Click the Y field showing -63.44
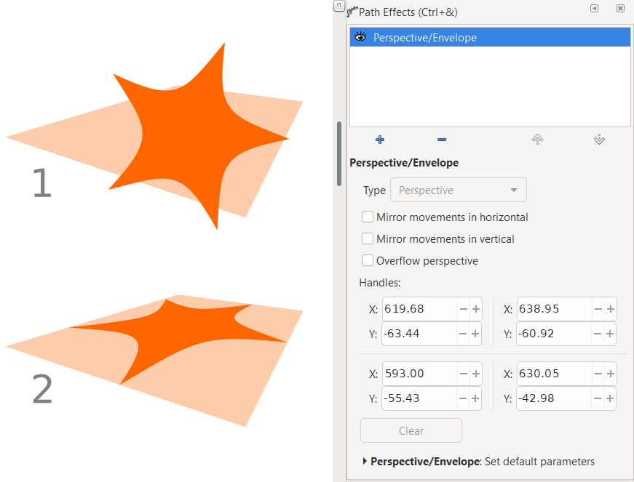634x482 pixels. coord(419,334)
